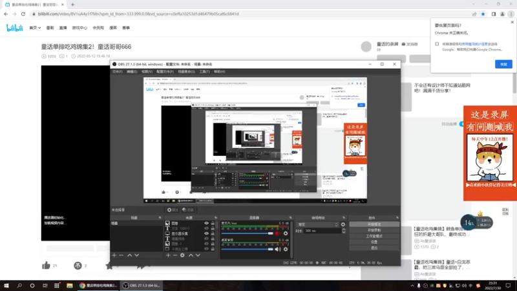Click 开始录制 start recording button
Image resolution: width=517 pixels, height=291 pixels.
pyautogui.click(x=374, y=230)
